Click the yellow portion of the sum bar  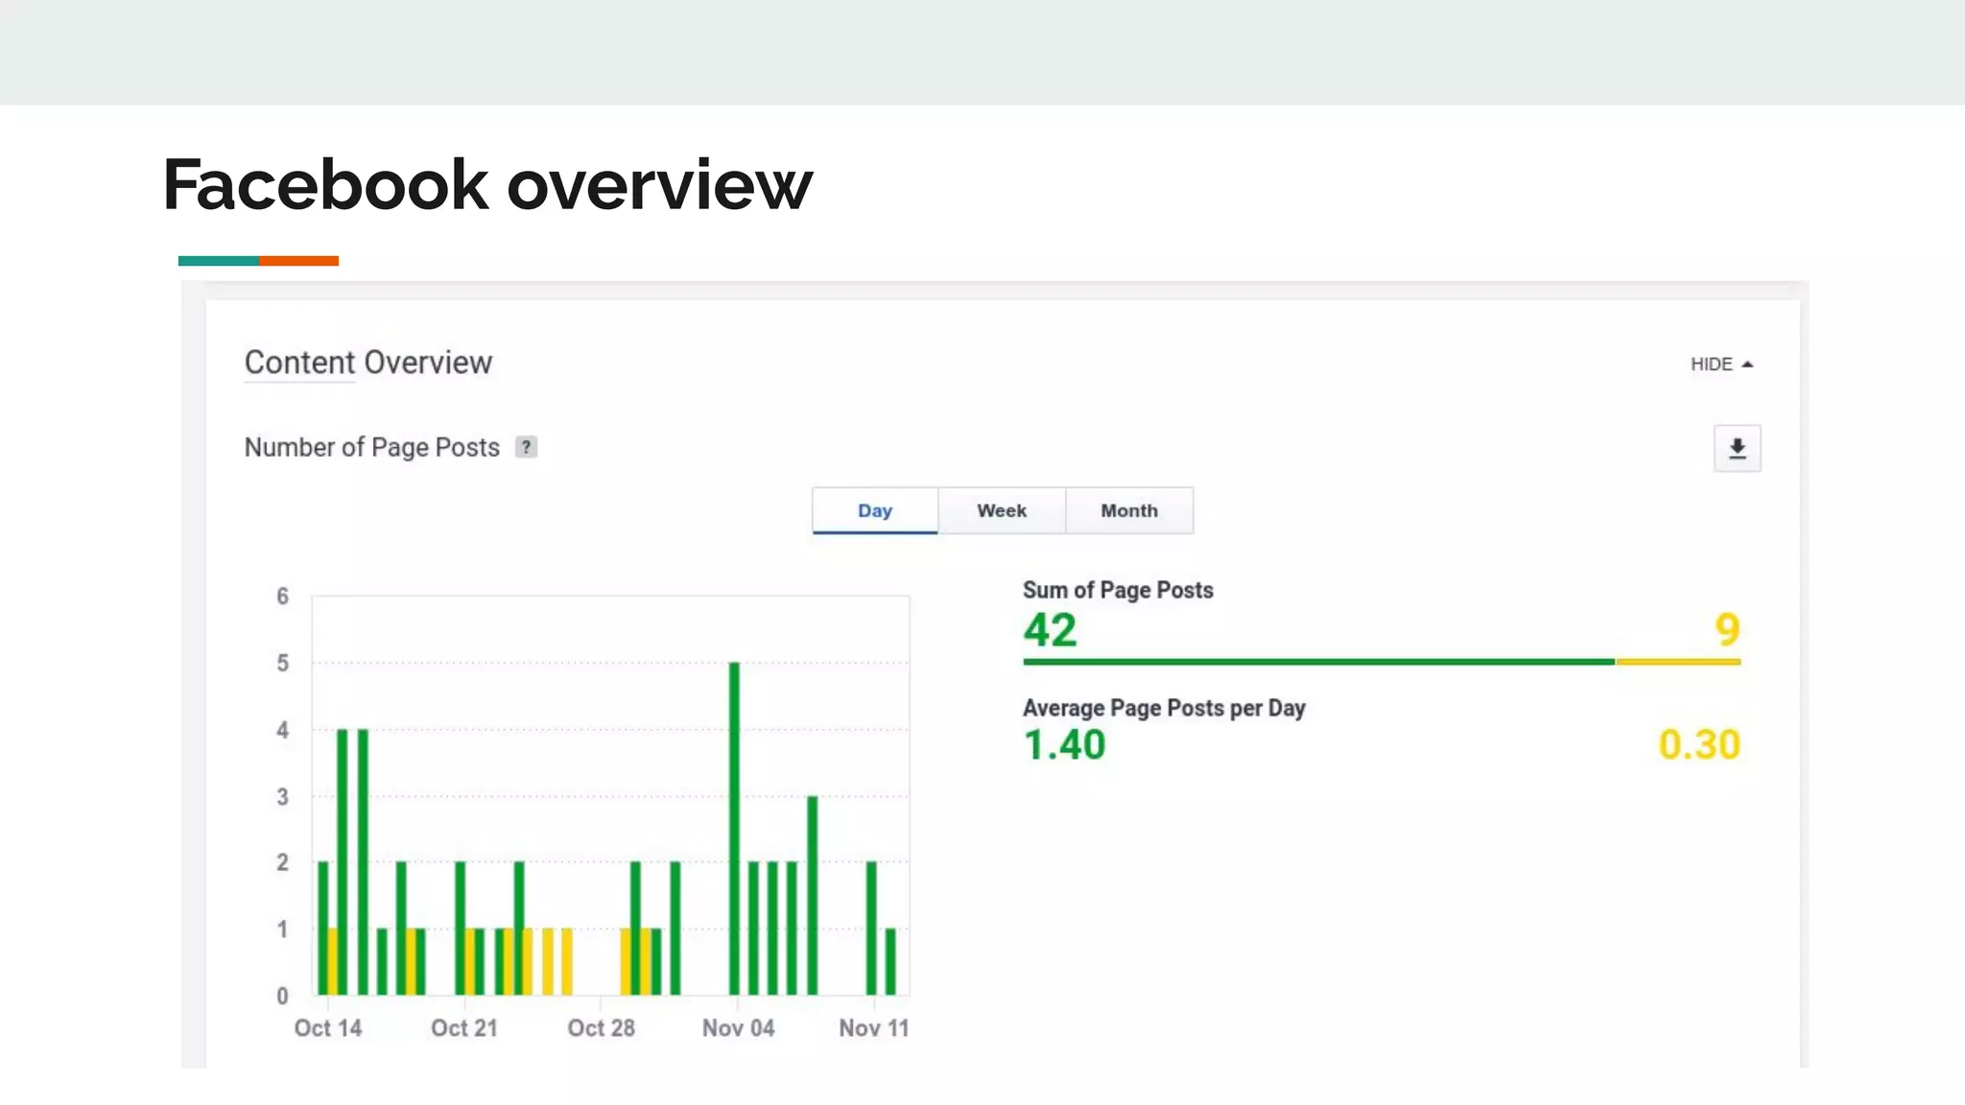click(1678, 662)
